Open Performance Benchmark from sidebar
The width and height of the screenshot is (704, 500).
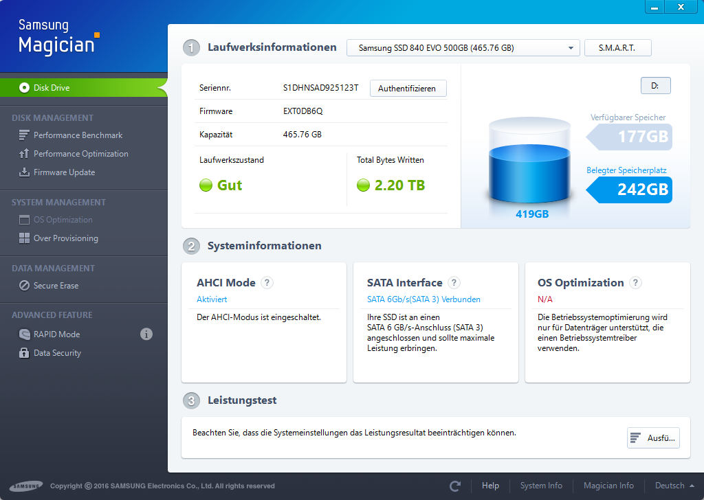[78, 135]
